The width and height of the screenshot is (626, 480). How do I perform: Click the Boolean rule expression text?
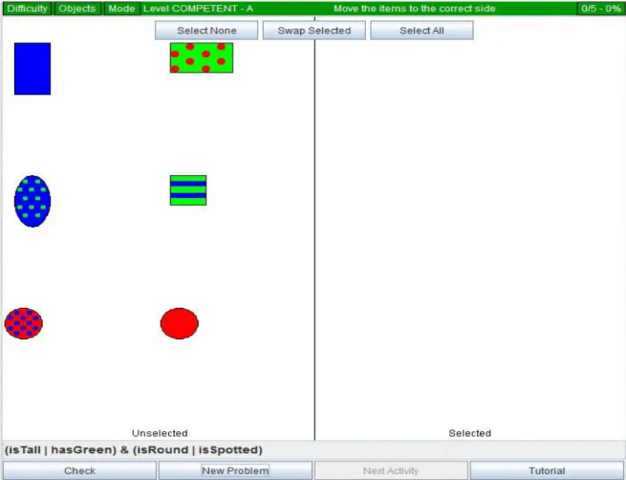click(x=134, y=450)
